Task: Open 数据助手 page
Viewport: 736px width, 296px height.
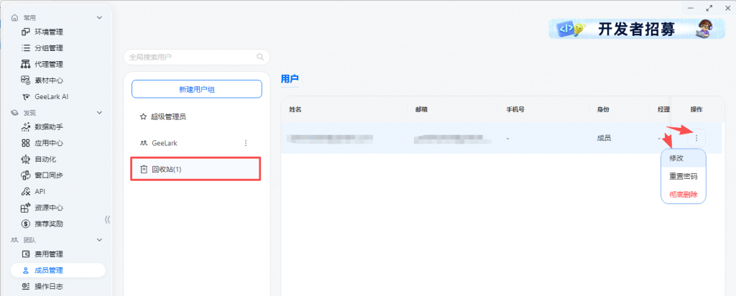Action: (49, 126)
